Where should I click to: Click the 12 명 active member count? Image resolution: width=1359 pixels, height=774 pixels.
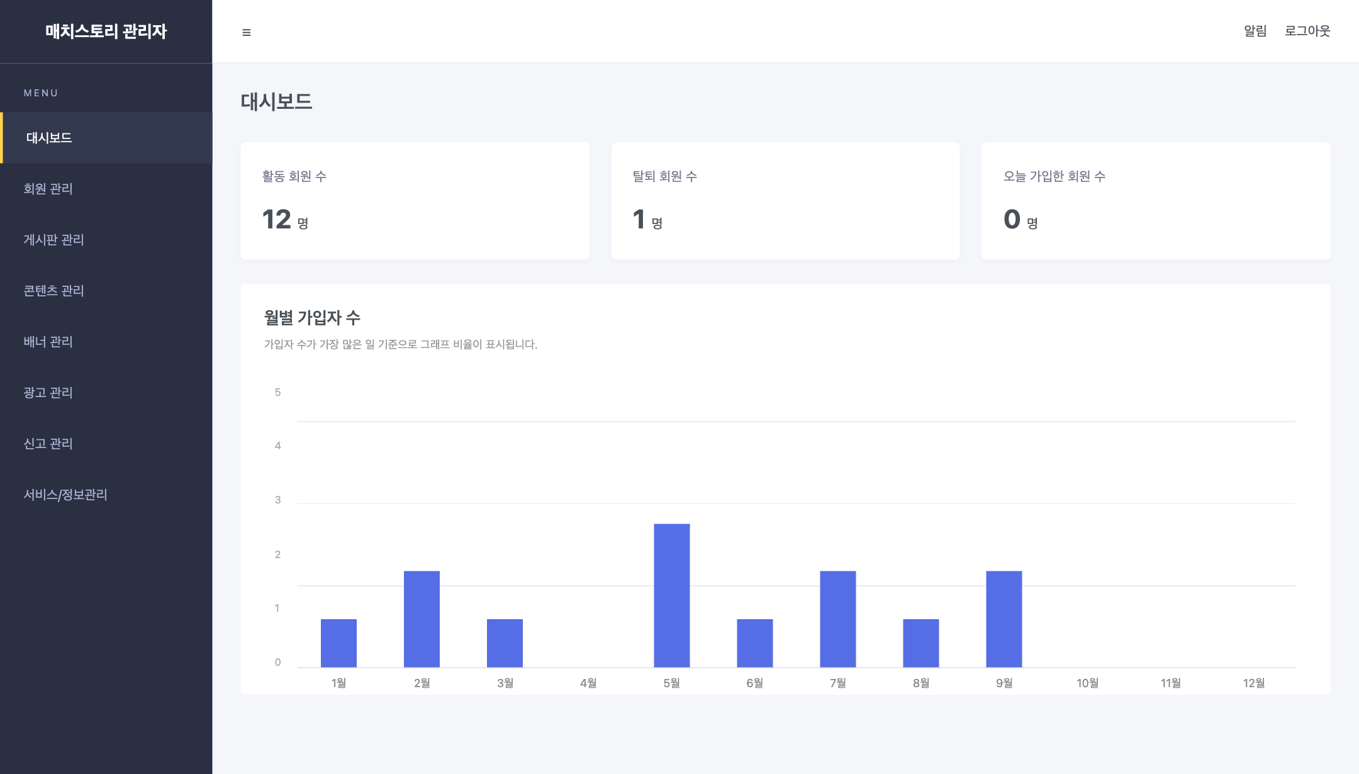tap(285, 220)
